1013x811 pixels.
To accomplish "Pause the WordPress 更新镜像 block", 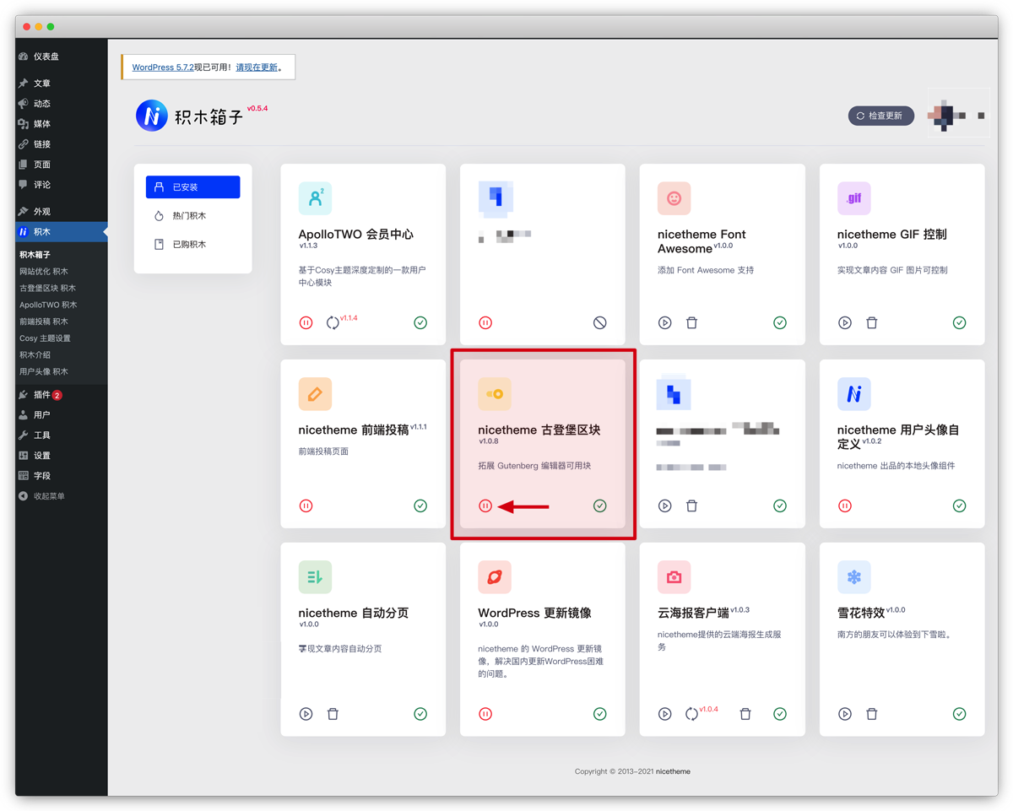I will click(x=485, y=714).
